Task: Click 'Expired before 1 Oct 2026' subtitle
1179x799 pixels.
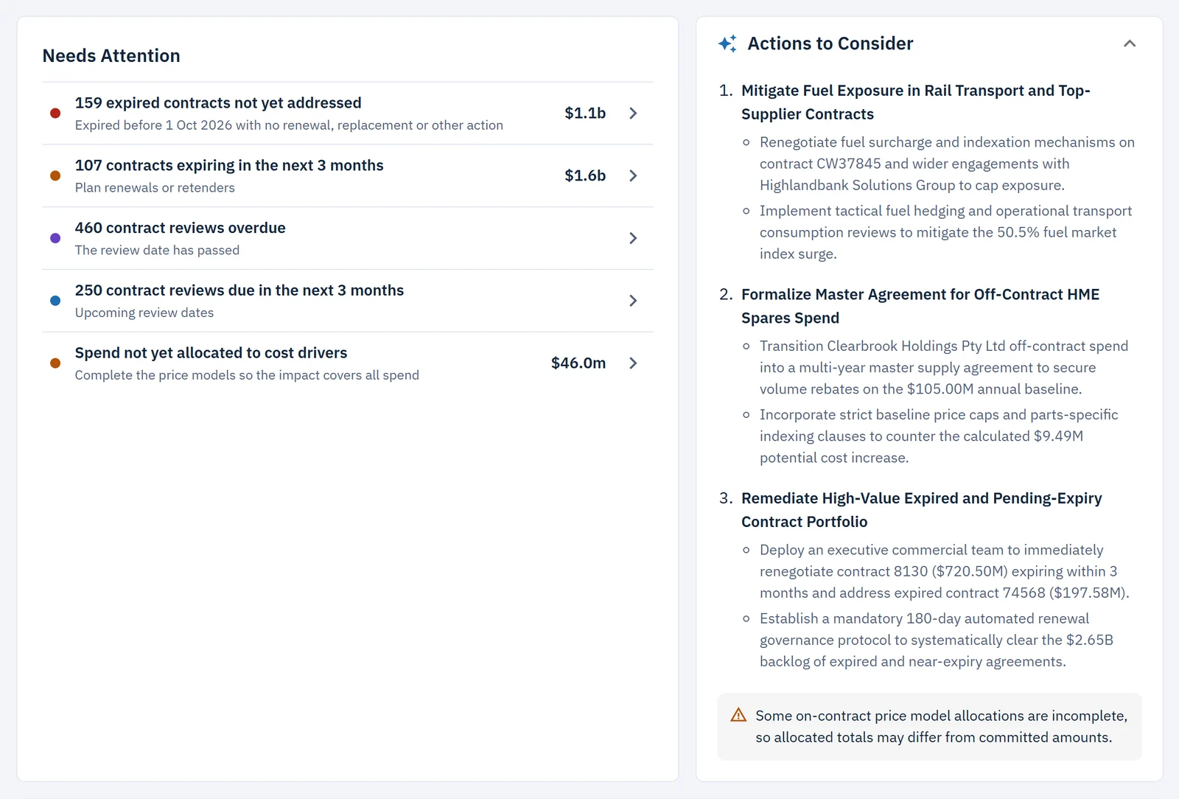Action: 289,125
